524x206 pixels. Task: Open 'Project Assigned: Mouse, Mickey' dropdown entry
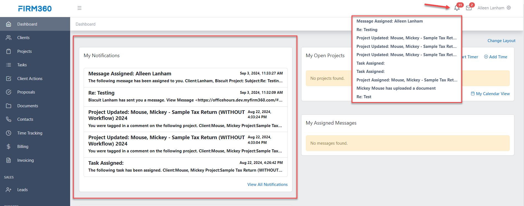point(407,80)
